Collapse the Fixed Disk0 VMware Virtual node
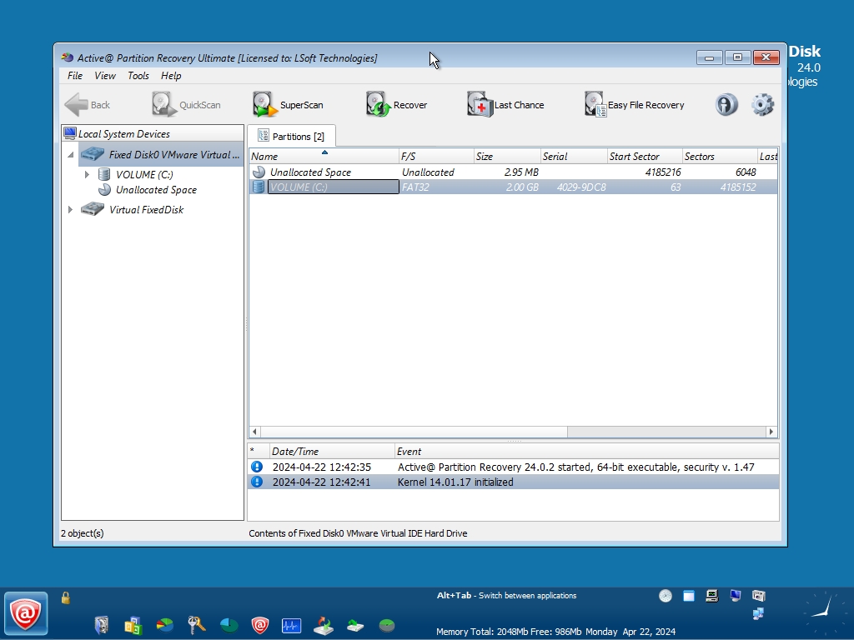854x640 pixels. pos(70,155)
